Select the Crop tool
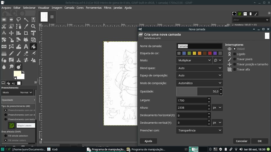 tap(26, 33)
